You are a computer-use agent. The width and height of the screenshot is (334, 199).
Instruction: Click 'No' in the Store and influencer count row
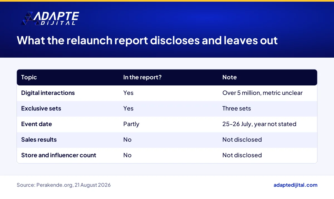point(127,155)
